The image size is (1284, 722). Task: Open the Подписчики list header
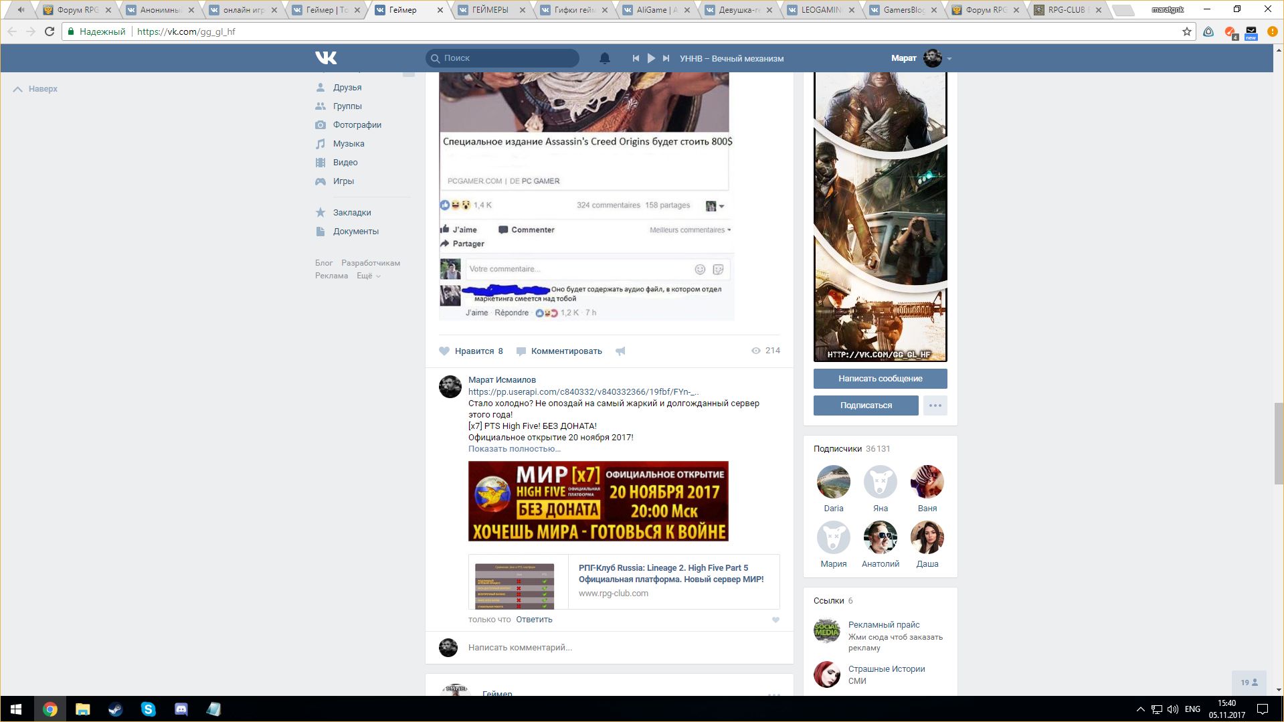(852, 449)
